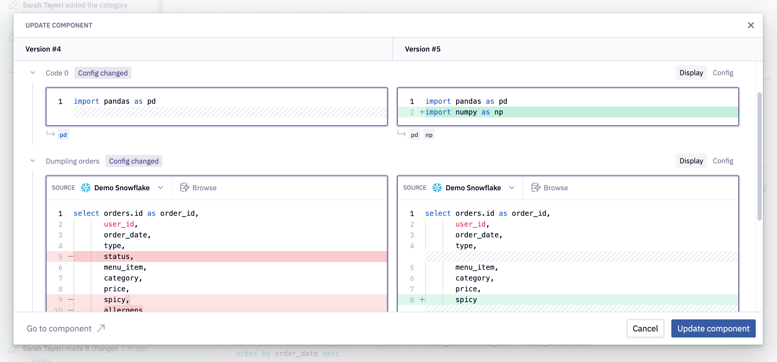The height and width of the screenshot is (362, 777).
Task: Select Display tab for Dumpling orders
Action: click(x=691, y=161)
